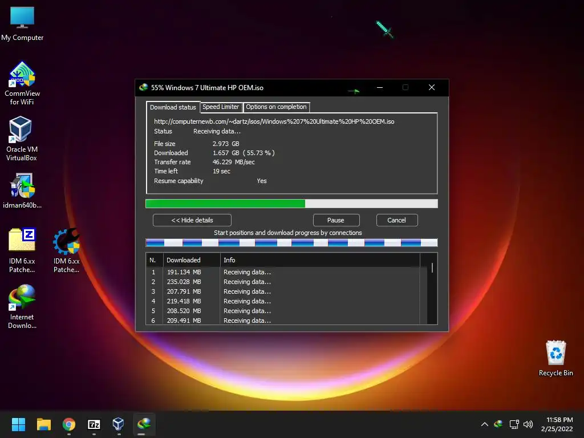
Task: Launch CommView for WiFi shortcut
Action: [x=22, y=83]
